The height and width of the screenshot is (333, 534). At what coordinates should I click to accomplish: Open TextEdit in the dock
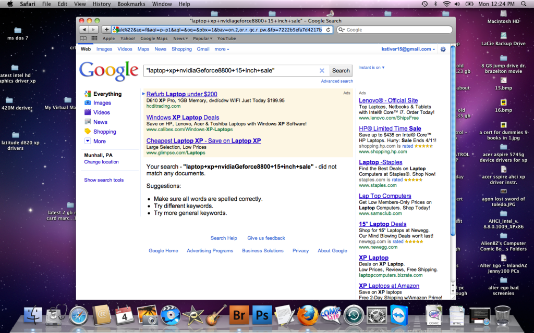[285, 315]
